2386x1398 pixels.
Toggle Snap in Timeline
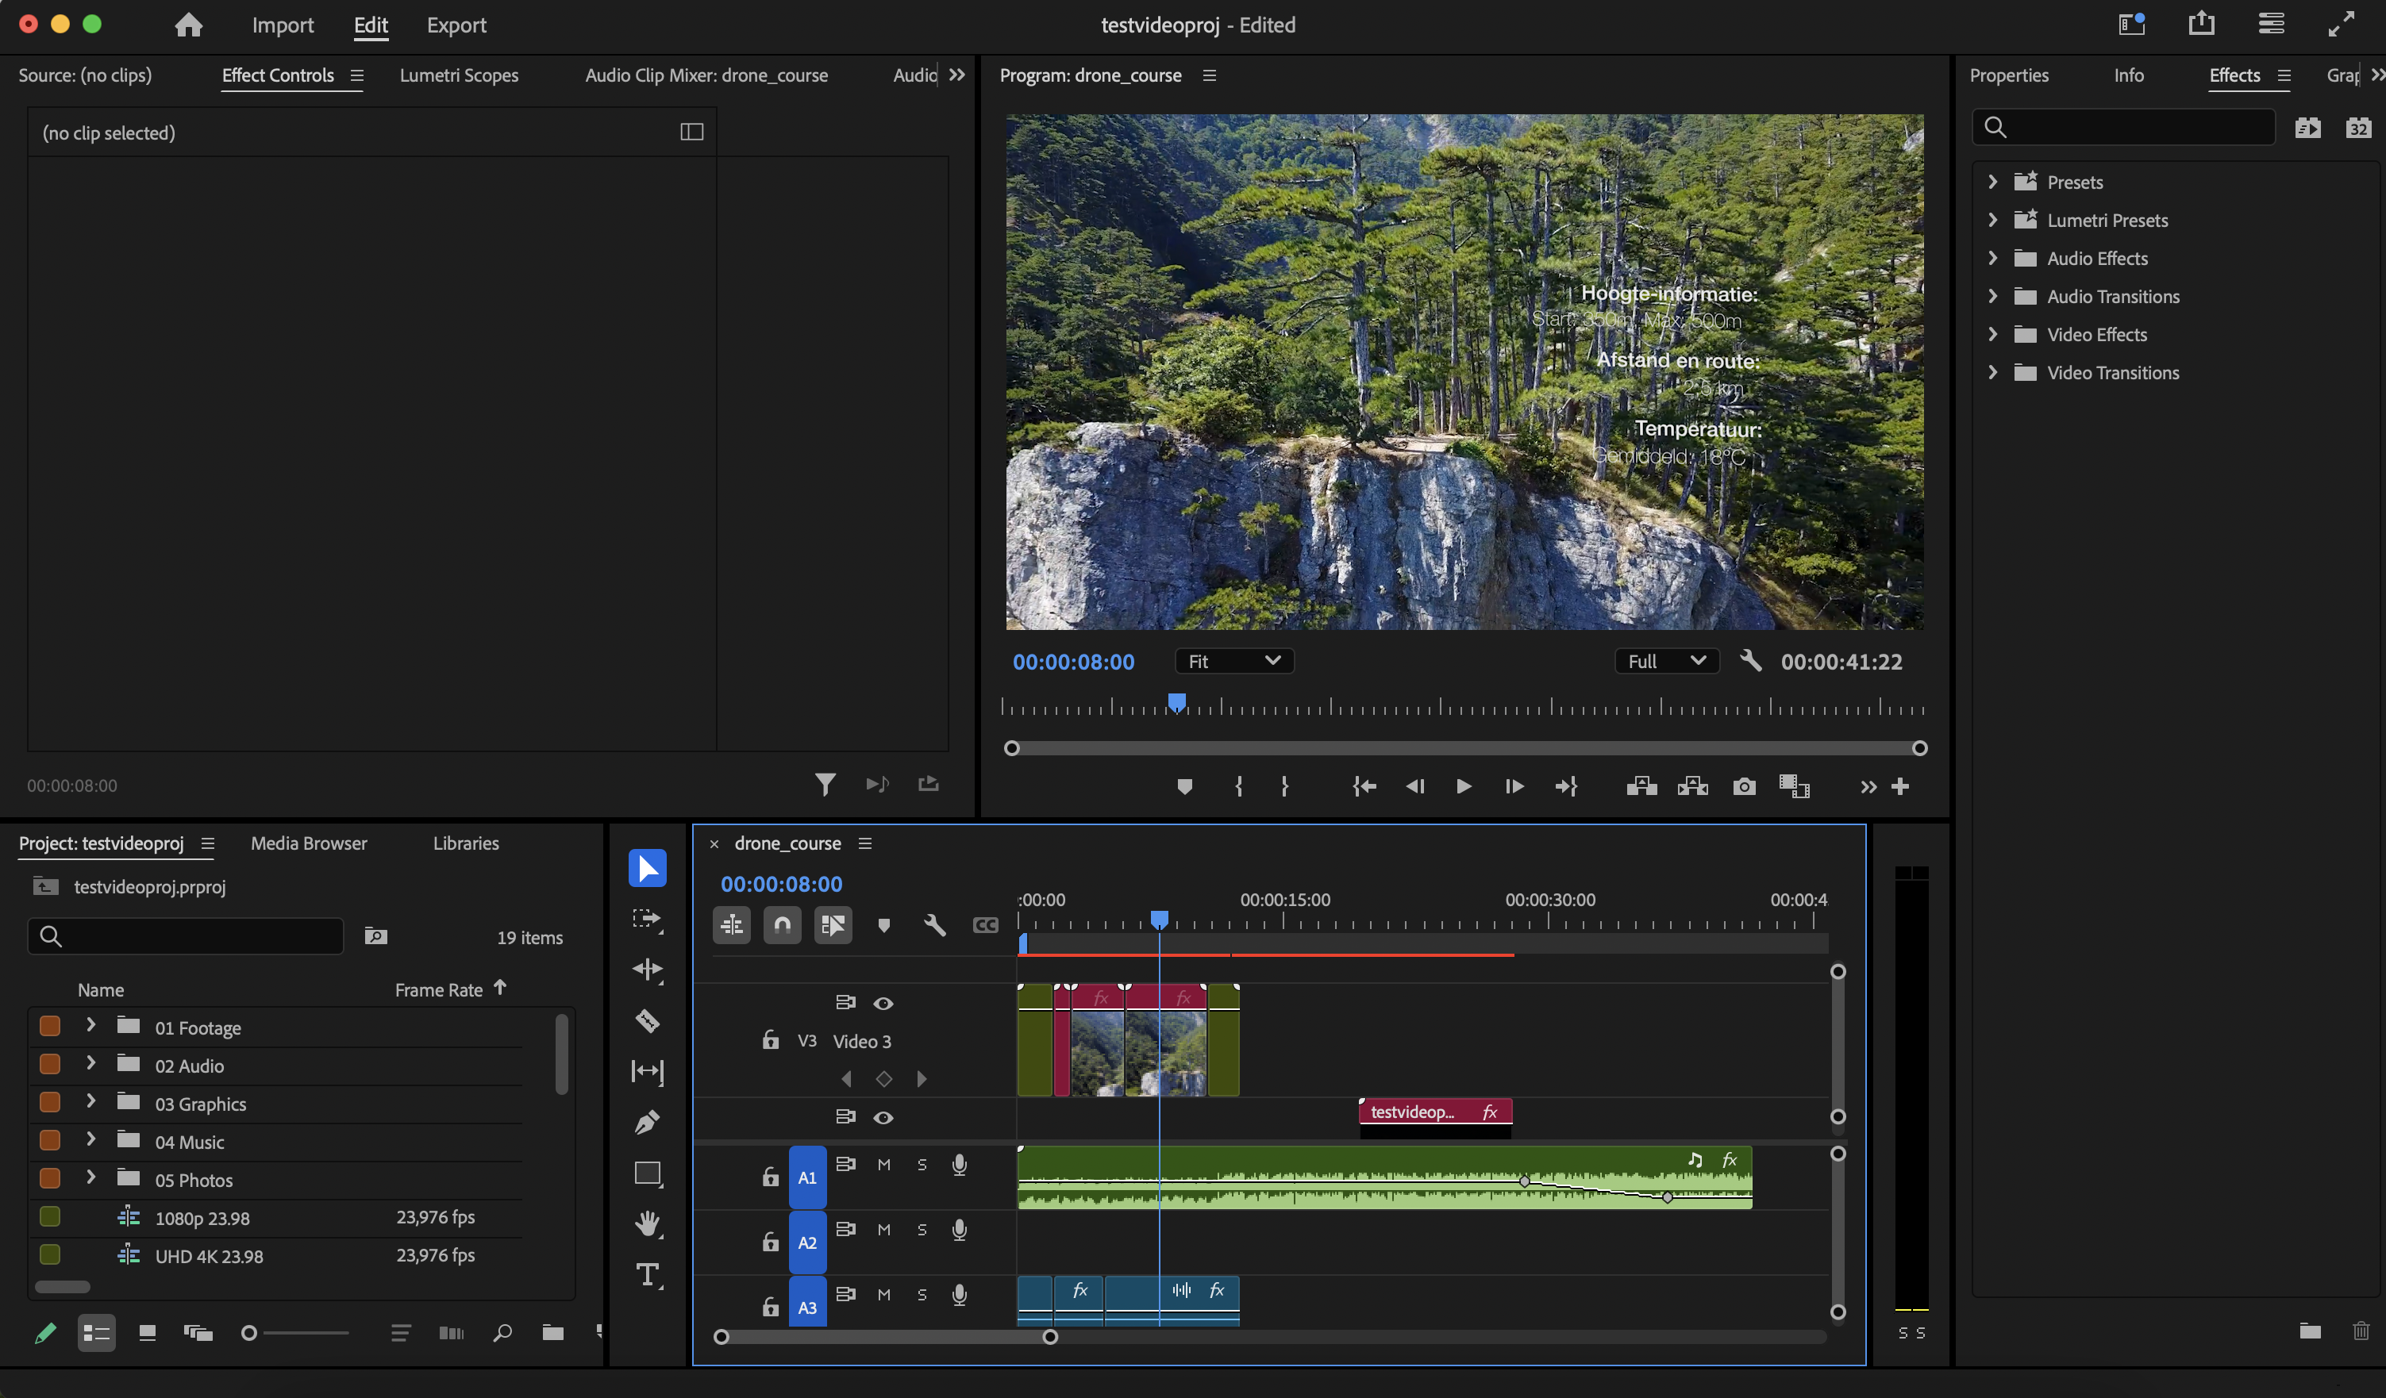(782, 925)
